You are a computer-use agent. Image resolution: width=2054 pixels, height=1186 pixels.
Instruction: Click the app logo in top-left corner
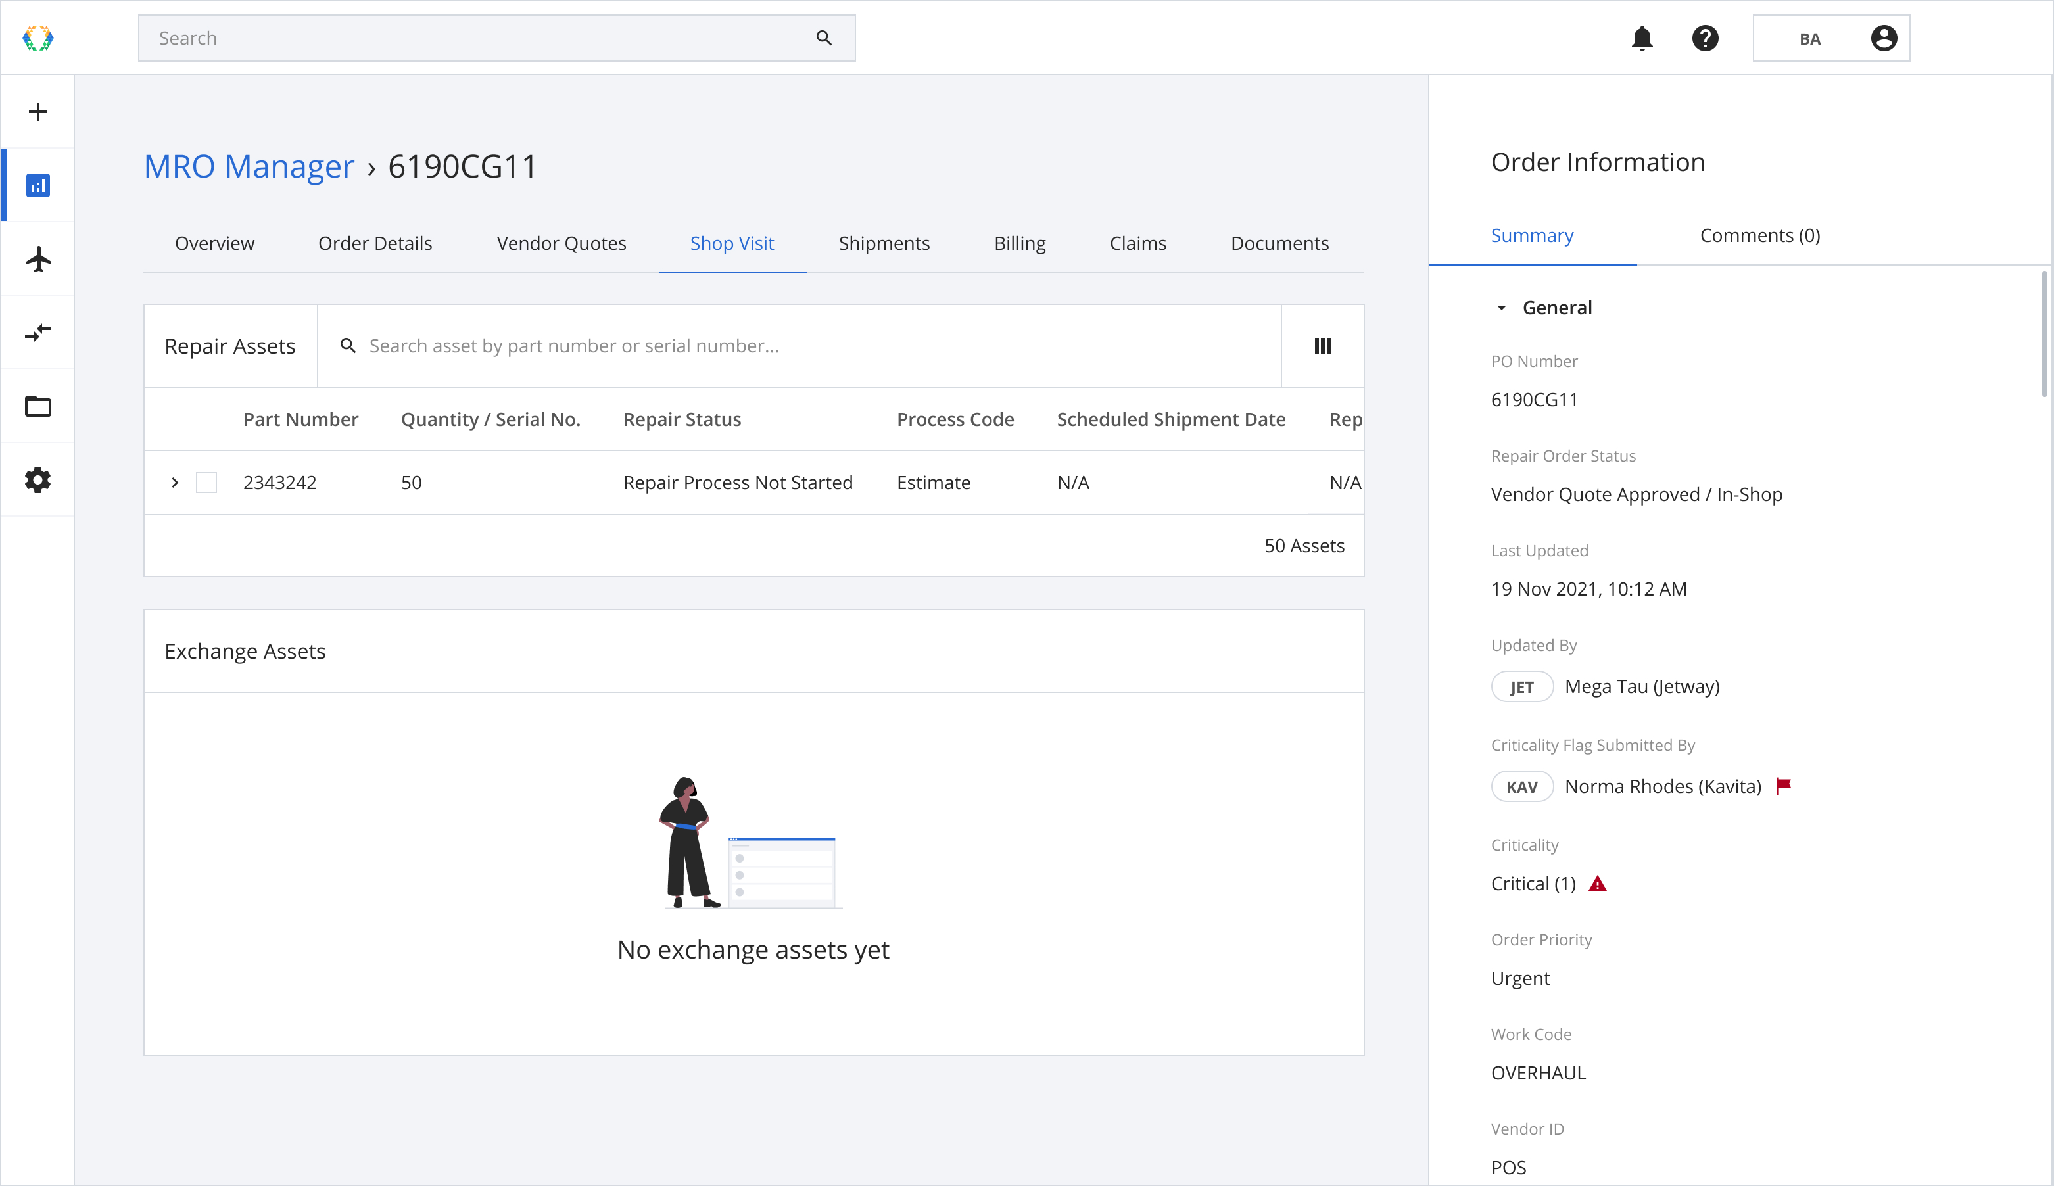tap(37, 38)
